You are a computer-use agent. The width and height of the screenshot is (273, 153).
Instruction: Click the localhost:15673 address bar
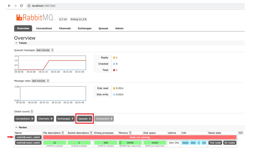tap(135, 6)
